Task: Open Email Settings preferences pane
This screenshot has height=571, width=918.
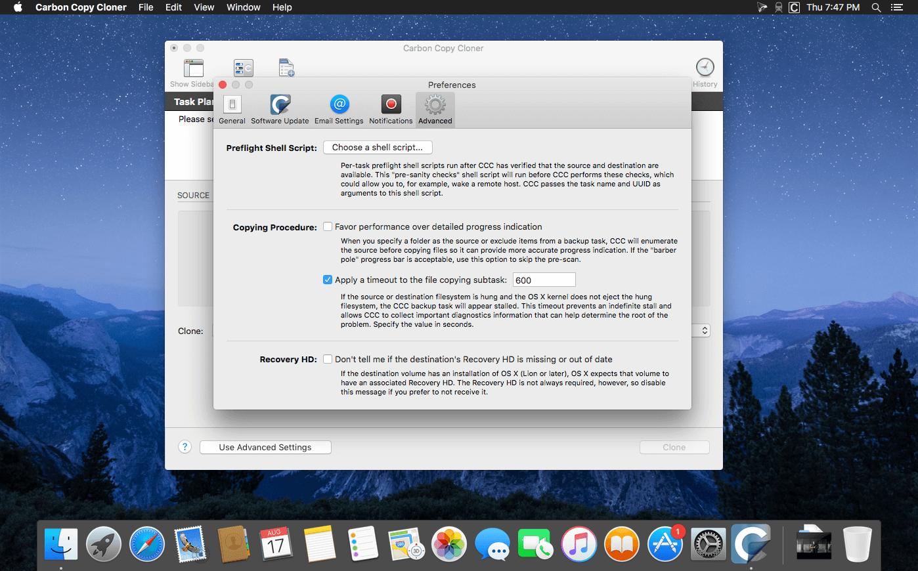Action: pyautogui.click(x=339, y=109)
